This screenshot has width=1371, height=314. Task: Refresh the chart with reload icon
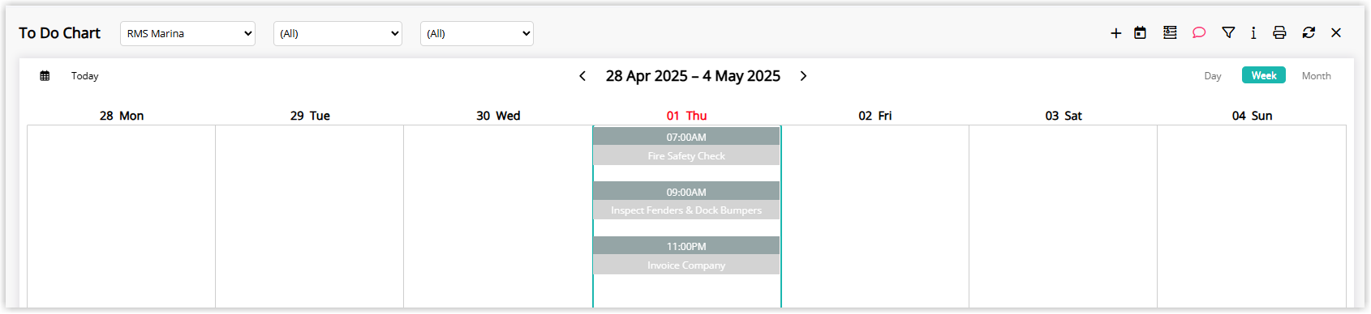(1309, 32)
